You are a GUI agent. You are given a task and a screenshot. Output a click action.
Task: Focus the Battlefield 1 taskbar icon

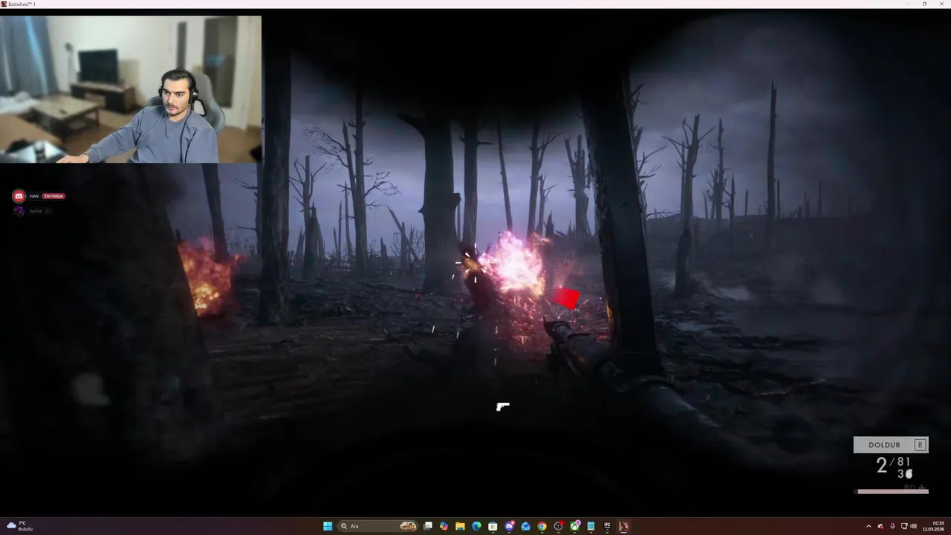(x=623, y=526)
